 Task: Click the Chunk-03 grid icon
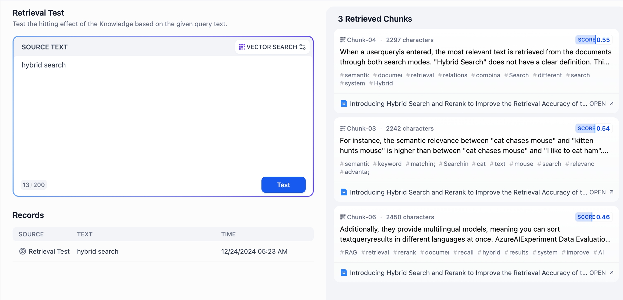343,128
